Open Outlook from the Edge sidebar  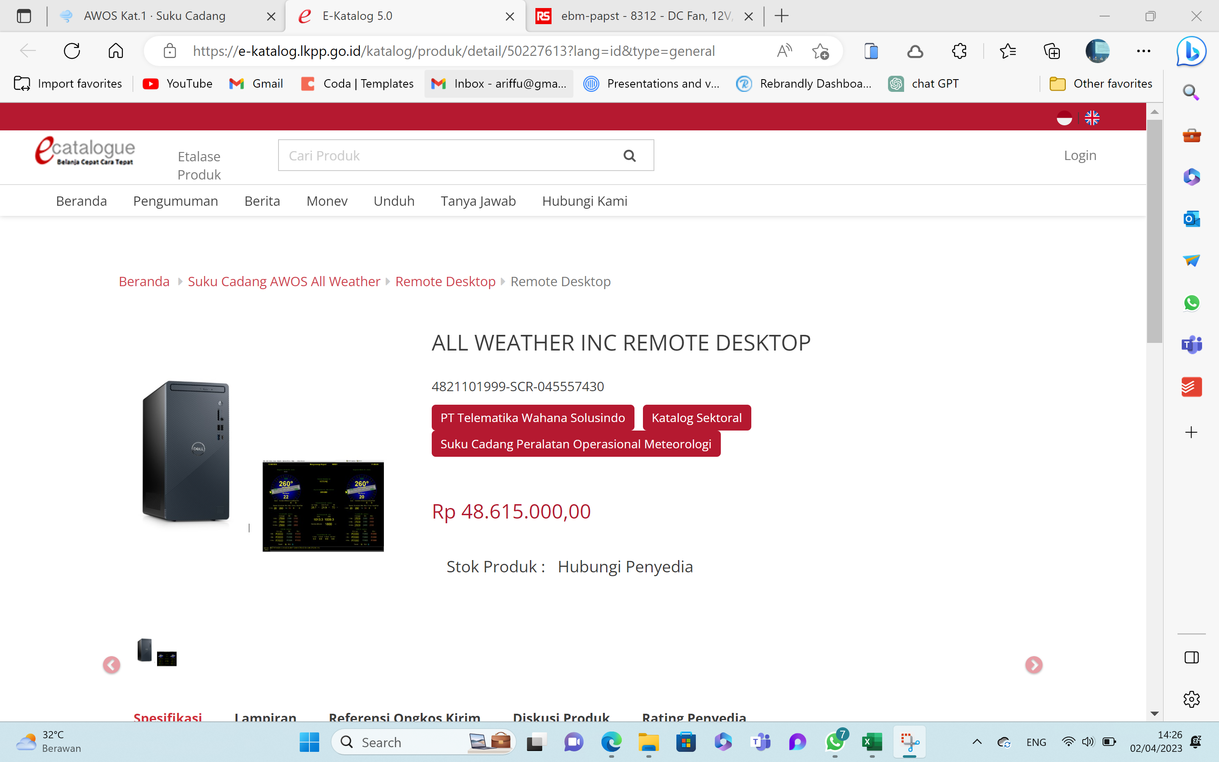pyautogui.click(x=1191, y=219)
